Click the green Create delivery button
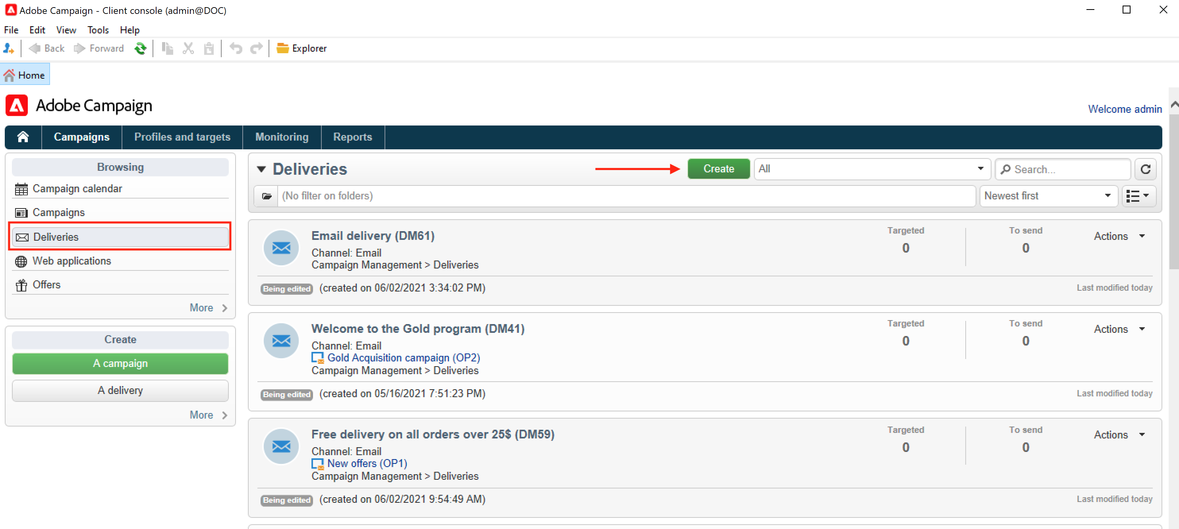The image size is (1179, 529). pos(718,169)
